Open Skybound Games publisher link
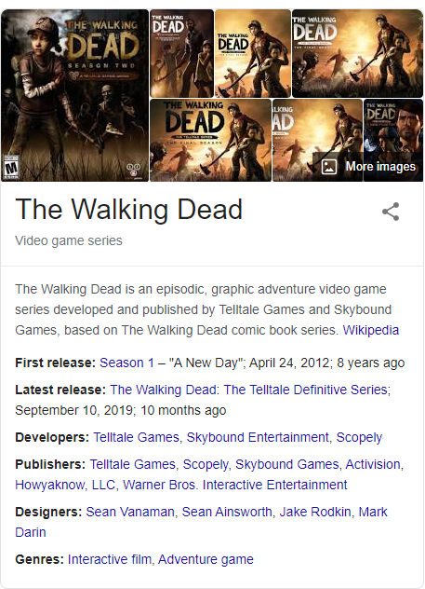Image resolution: width=425 pixels, height=589 pixels. coord(286,465)
